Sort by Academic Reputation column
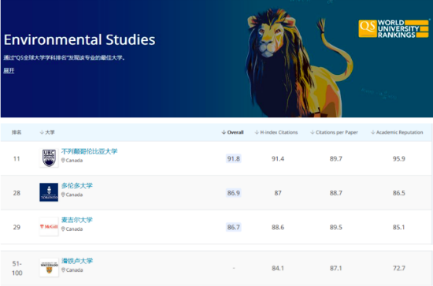This screenshot has height=286, width=433. point(397,132)
